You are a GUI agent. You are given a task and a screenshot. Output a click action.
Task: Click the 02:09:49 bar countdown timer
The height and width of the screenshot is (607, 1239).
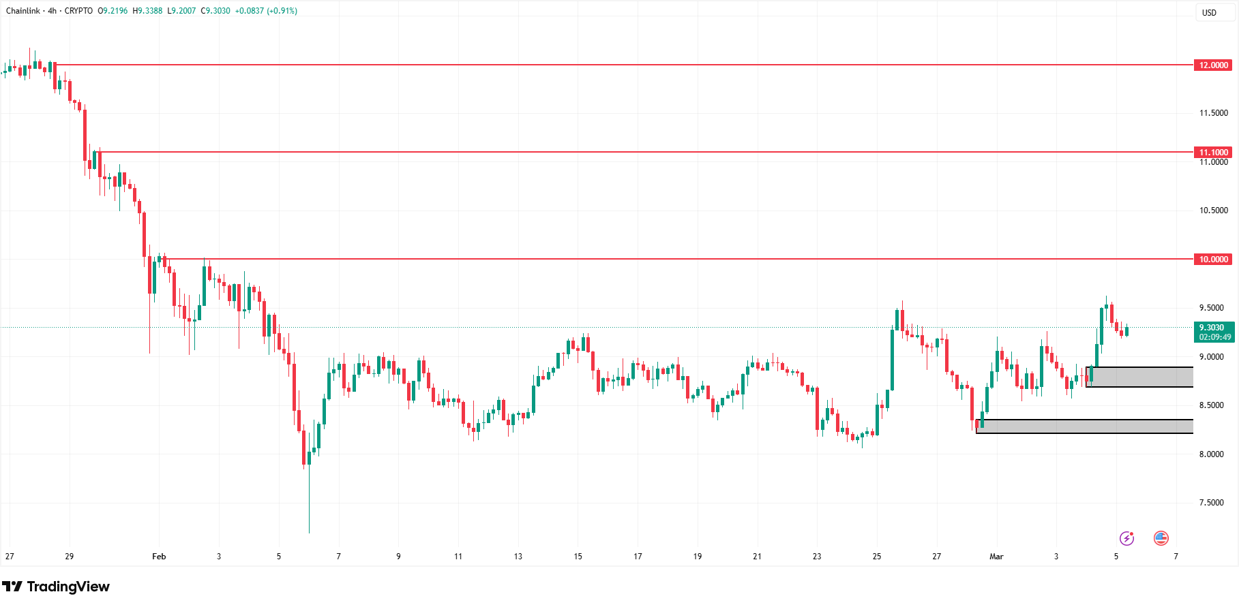tap(1215, 337)
